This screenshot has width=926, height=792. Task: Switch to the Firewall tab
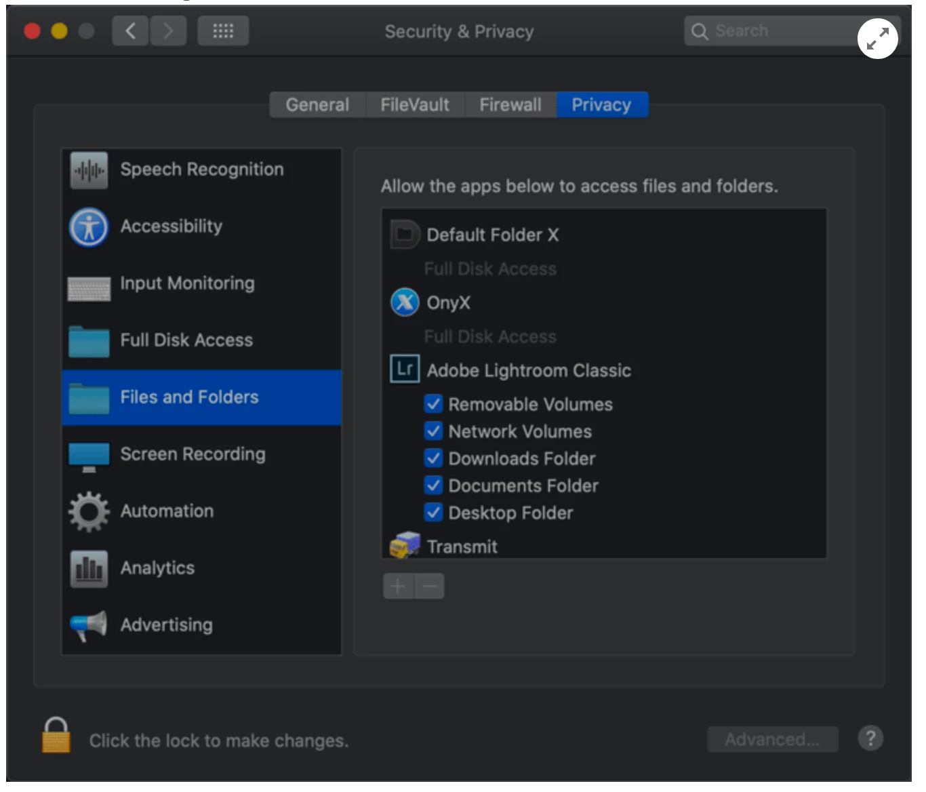pyautogui.click(x=510, y=104)
